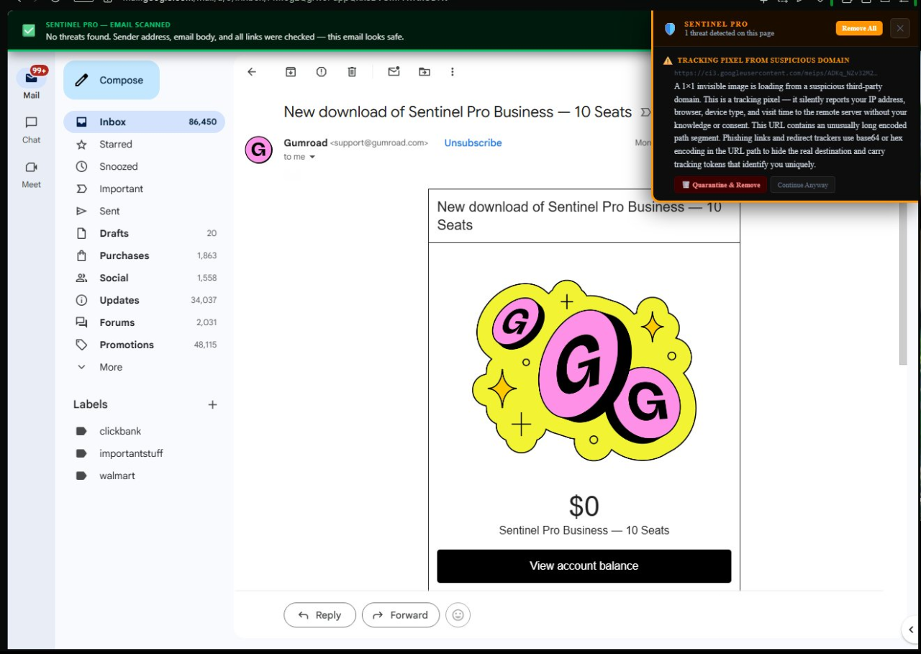Open the Starred folder

pyautogui.click(x=145, y=144)
